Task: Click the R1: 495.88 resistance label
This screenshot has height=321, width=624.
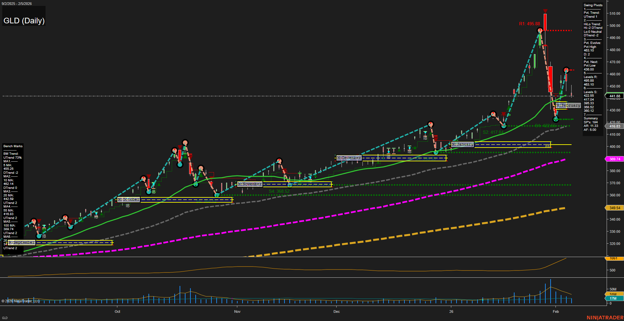Action: (x=530, y=24)
